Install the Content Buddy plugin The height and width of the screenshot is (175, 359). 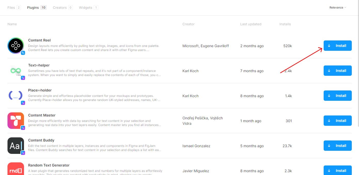(x=338, y=146)
